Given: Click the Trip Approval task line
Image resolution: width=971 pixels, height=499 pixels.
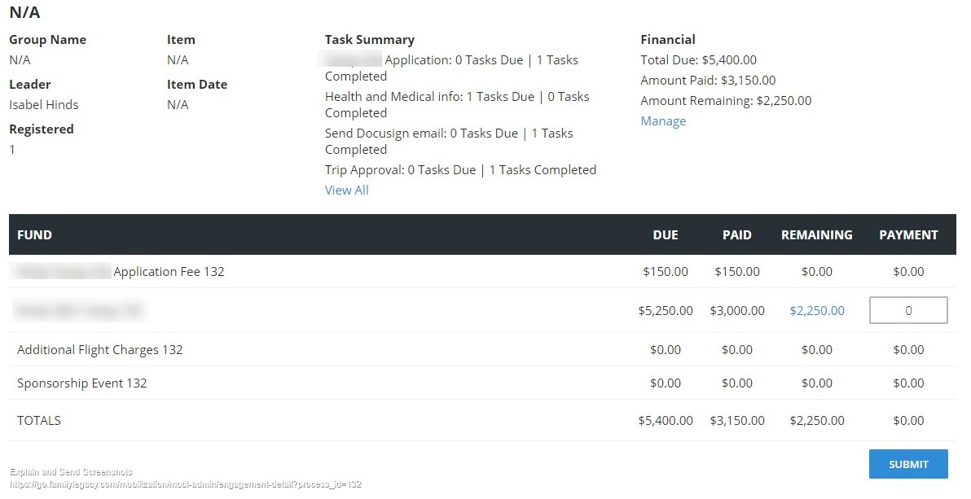Looking at the screenshot, I should (x=460, y=170).
